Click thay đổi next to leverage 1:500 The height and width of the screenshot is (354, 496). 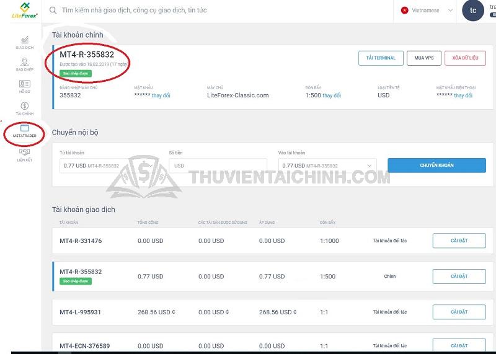point(332,95)
